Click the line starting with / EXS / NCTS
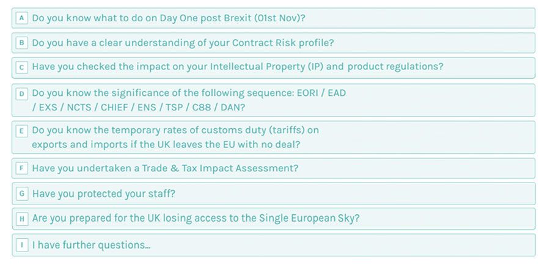Viewport: 550px width, 265px height. [x=139, y=107]
